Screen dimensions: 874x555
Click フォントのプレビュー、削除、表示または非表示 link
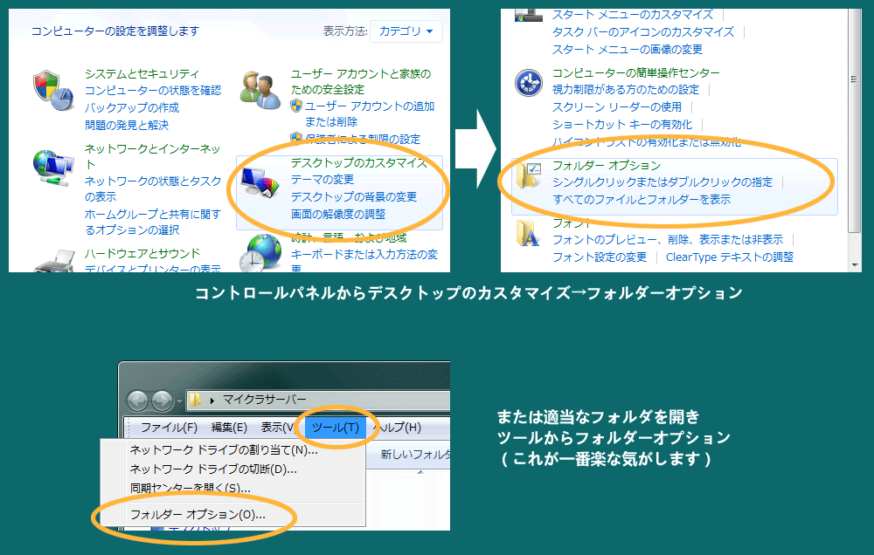coord(668,239)
